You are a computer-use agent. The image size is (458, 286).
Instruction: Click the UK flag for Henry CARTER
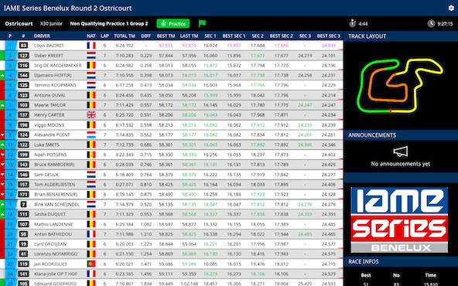(x=91, y=115)
